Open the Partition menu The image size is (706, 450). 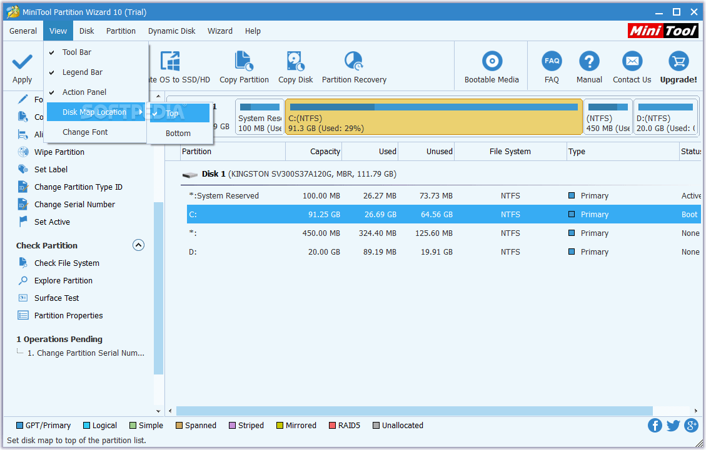tap(121, 31)
